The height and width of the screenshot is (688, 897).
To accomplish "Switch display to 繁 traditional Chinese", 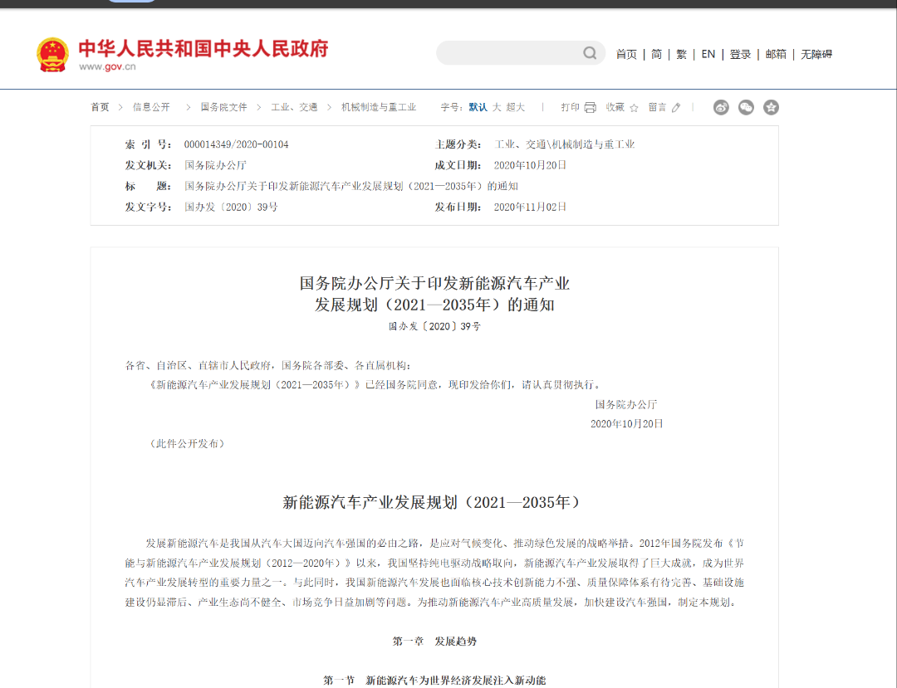I will (x=681, y=53).
